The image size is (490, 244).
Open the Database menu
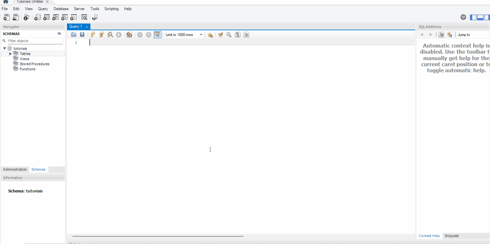(61, 9)
